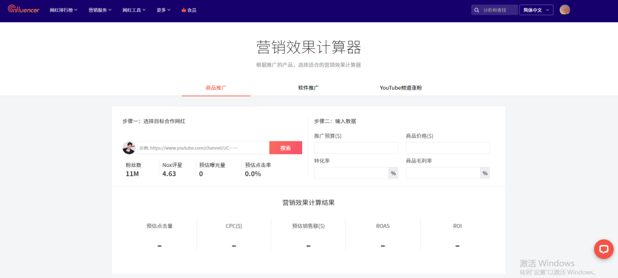Click the crown membership icon
The image size is (618, 278).
(x=184, y=10)
